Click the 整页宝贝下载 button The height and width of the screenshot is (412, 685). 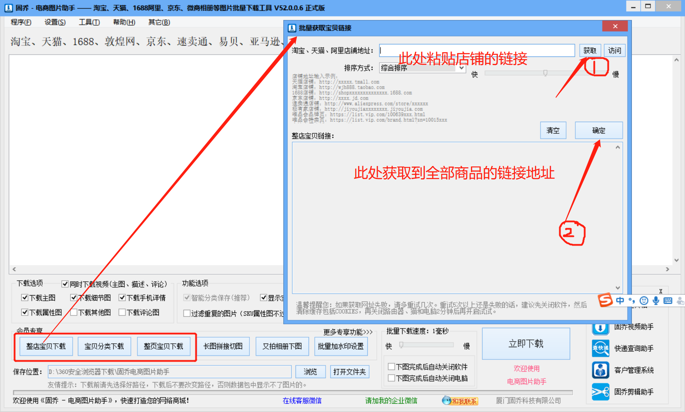pyautogui.click(x=164, y=346)
